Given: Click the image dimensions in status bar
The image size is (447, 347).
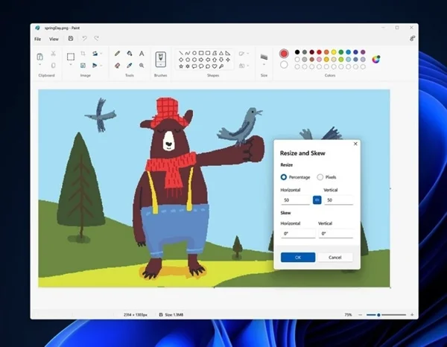Looking at the screenshot, I should (136, 315).
